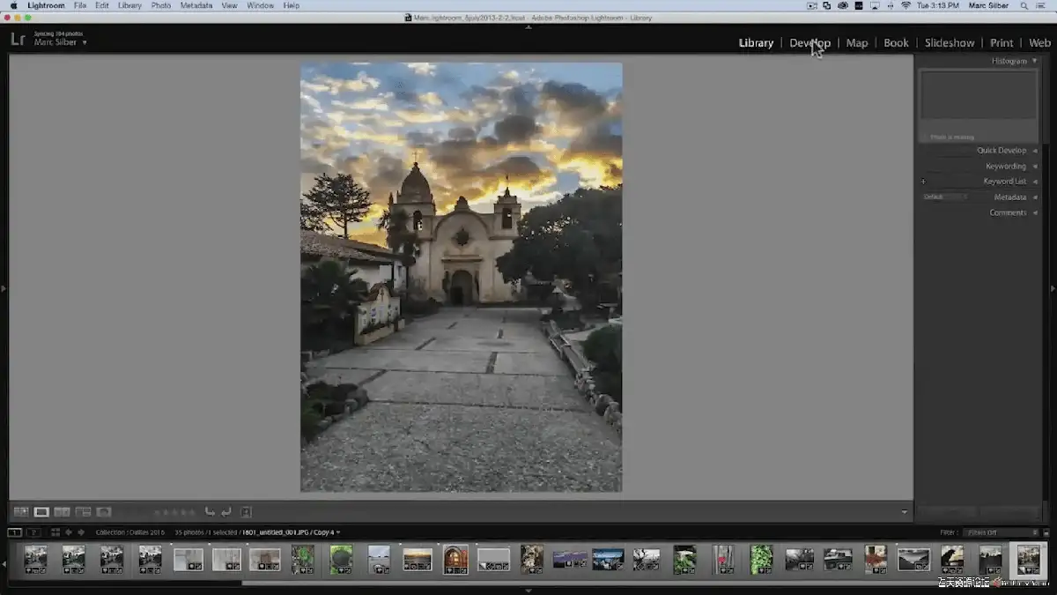
Task: Switch to the Map module
Action: [x=857, y=43]
